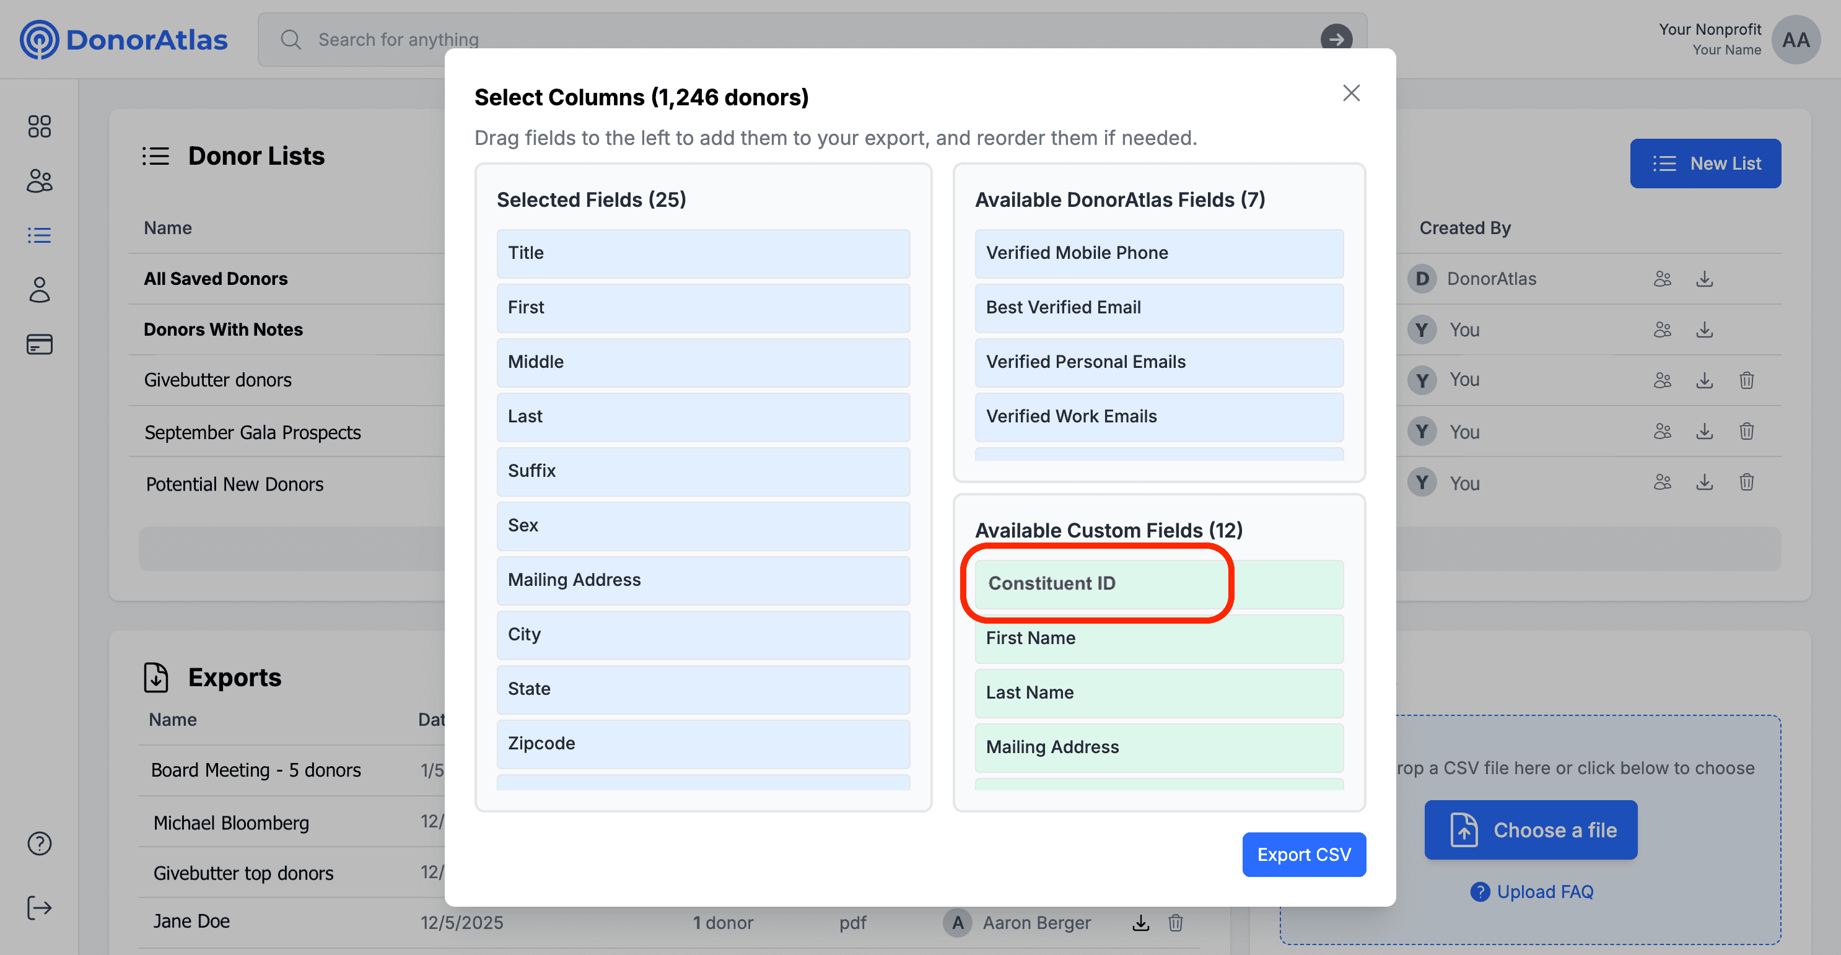Download the Jane Doe export
The width and height of the screenshot is (1841, 955).
point(1140,922)
